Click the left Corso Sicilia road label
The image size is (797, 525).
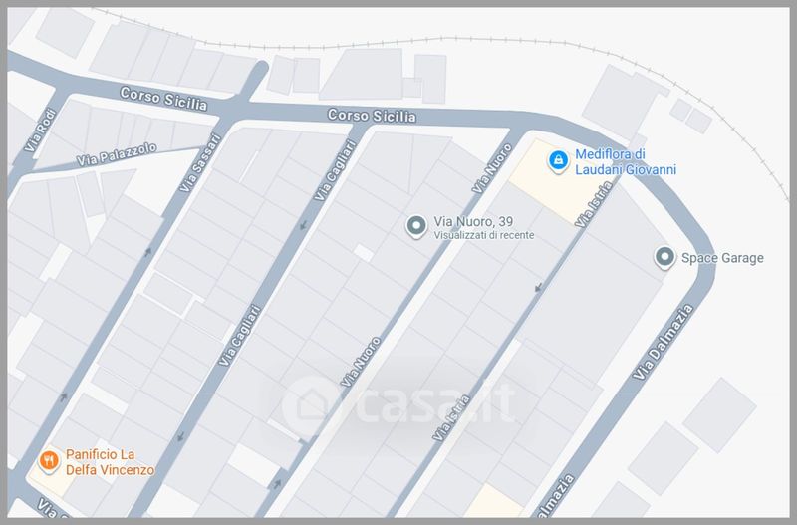163,99
